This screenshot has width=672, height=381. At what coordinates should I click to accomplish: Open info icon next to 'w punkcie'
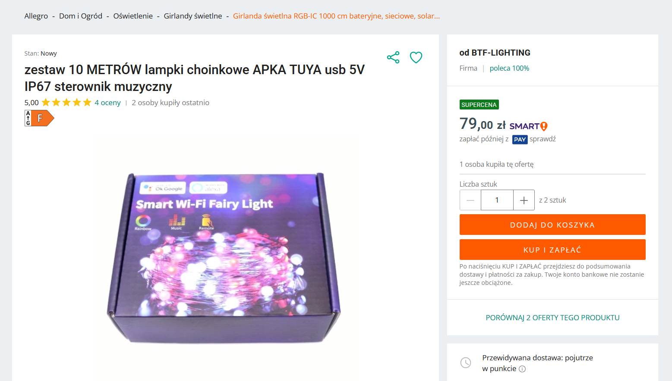click(522, 369)
